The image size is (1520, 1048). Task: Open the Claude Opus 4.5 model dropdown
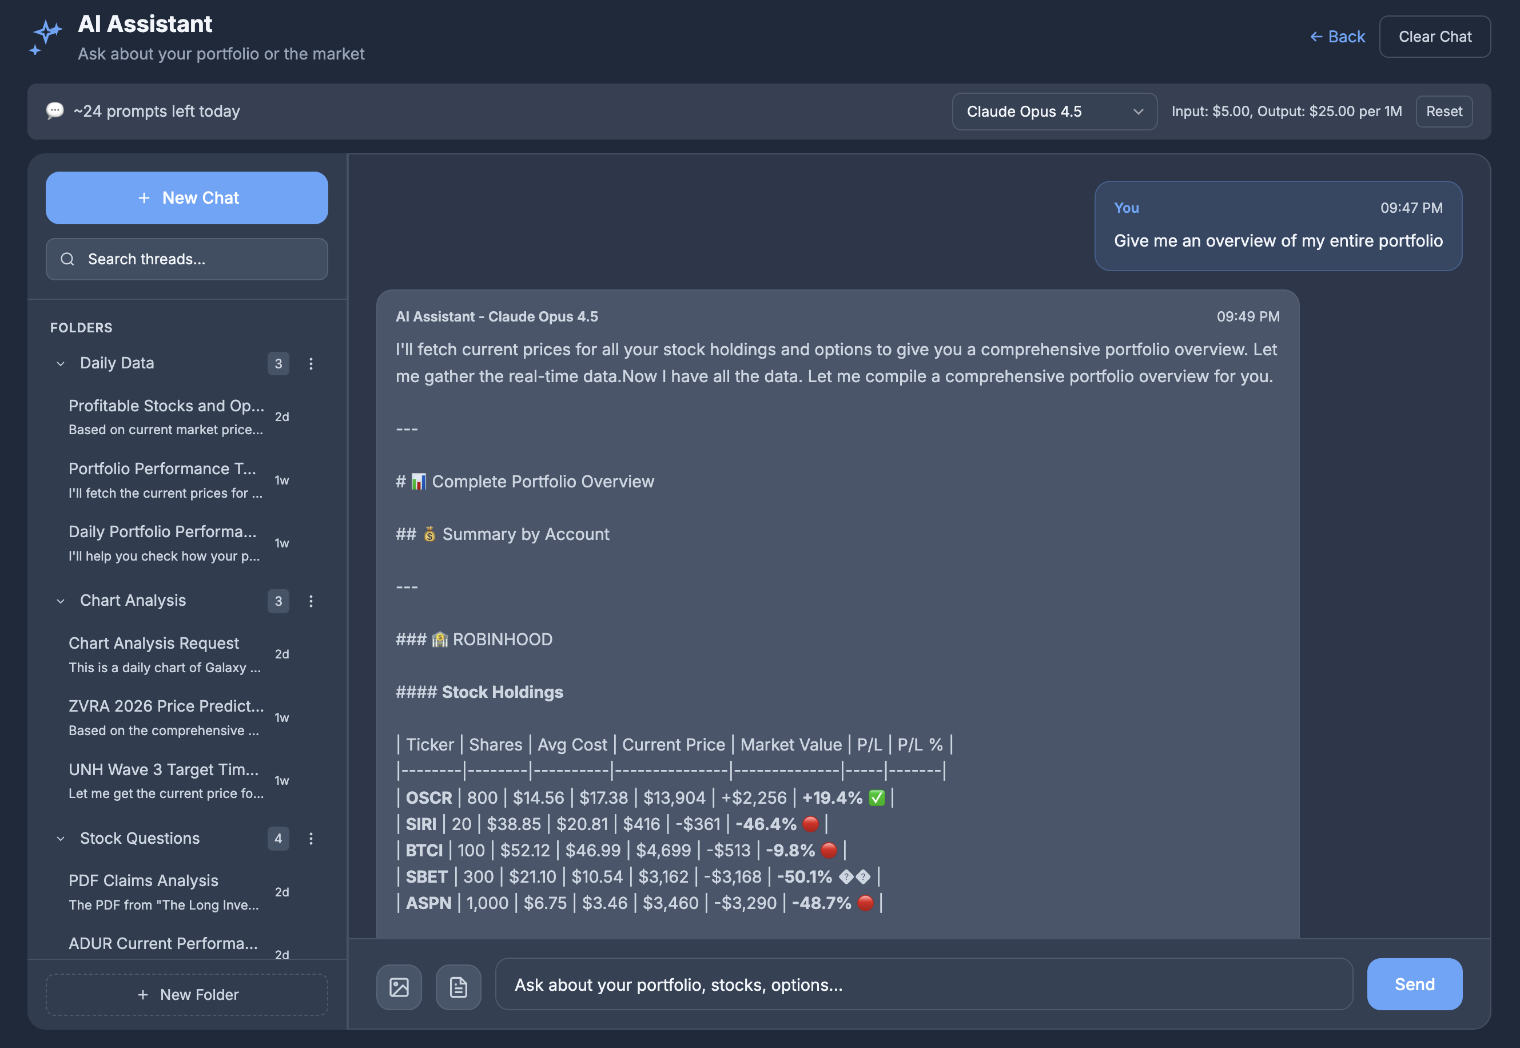click(x=1053, y=111)
